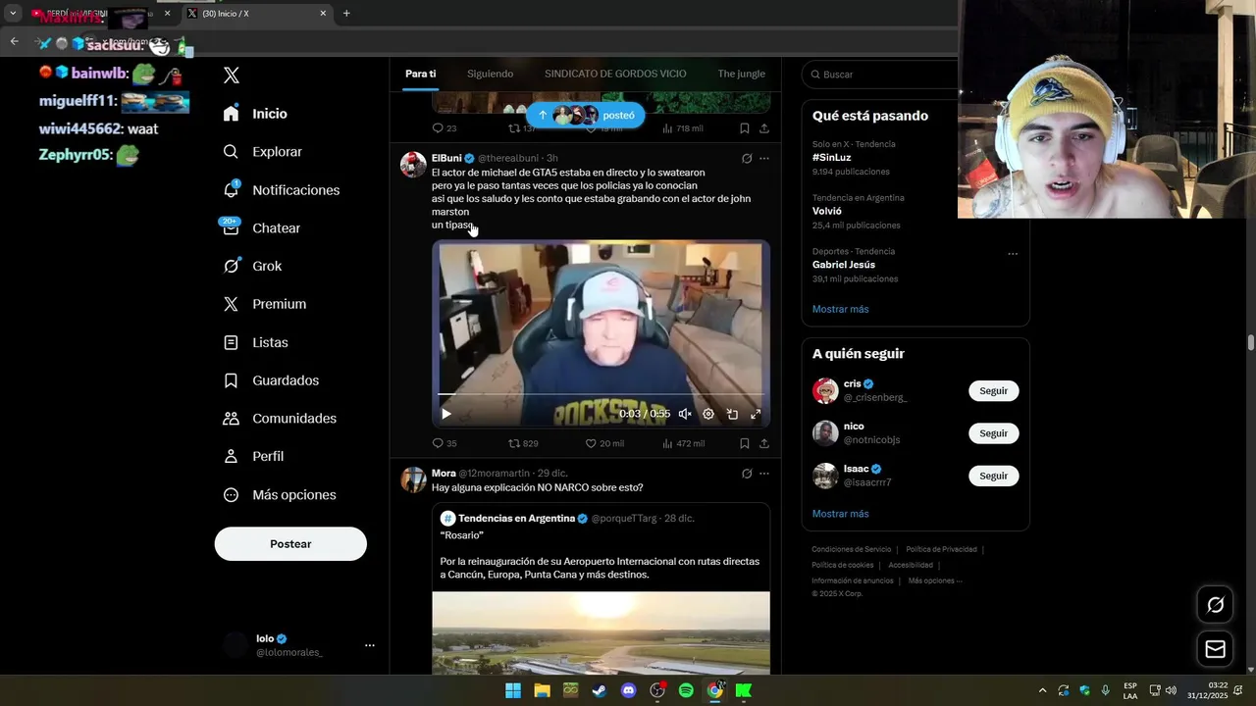Open Spotify from the taskbar
This screenshot has height=706, width=1256.
coord(686,690)
